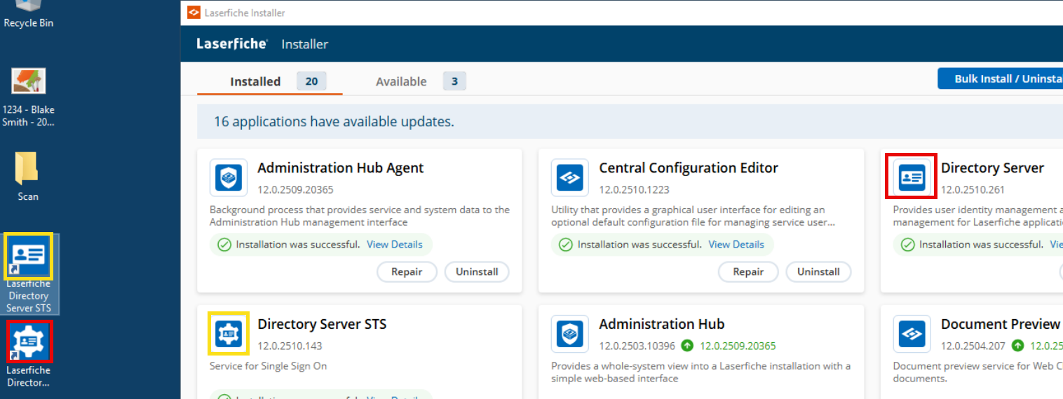The image size is (1063, 399).
Task: Switch to the Installed tab
Action: pyautogui.click(x=255, y=81)
